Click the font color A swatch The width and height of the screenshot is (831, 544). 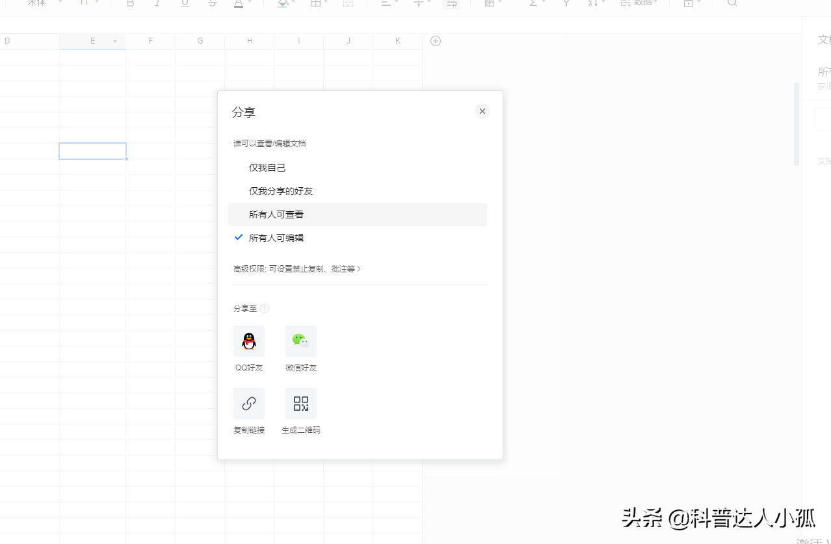pyautogui.click(x=238, y=4)
